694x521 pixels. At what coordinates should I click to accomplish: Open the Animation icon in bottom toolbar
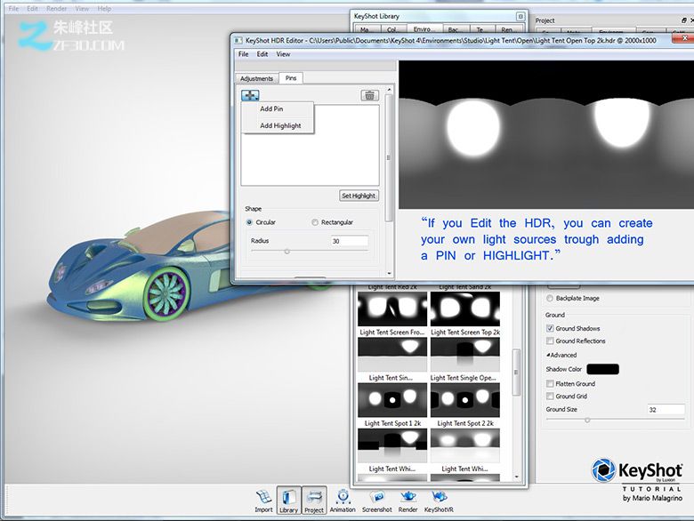(343, 501)
